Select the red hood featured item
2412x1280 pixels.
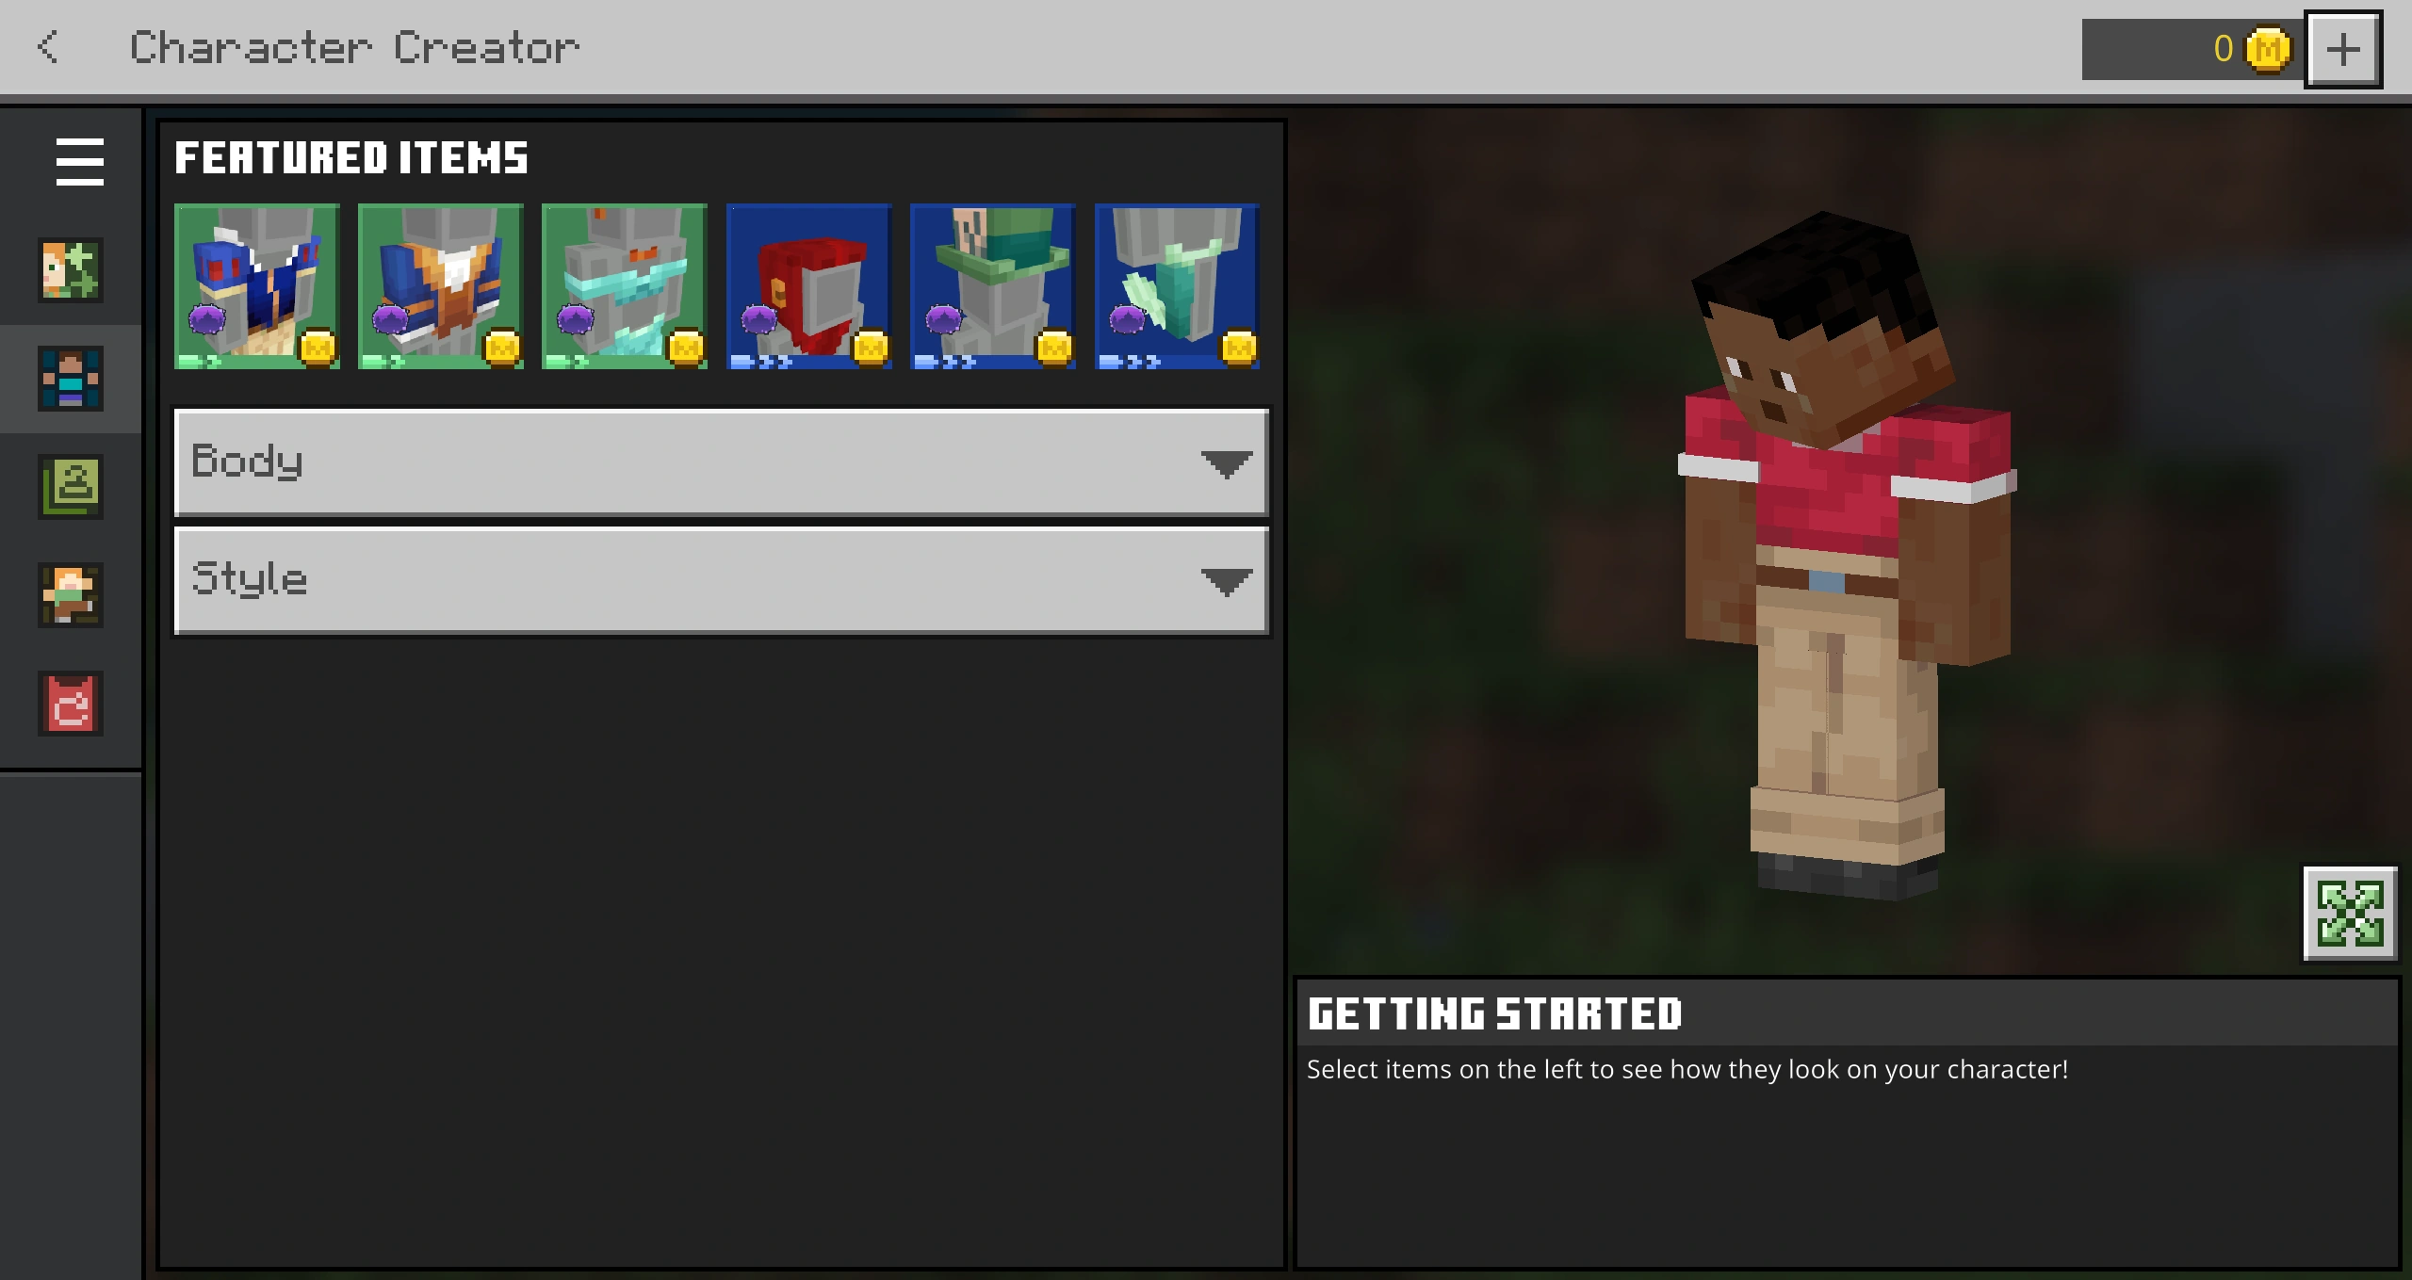pos(808,286)
